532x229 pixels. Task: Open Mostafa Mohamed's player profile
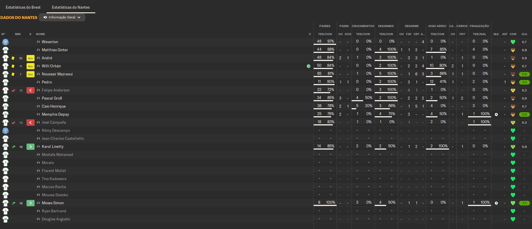coord(57,155)
